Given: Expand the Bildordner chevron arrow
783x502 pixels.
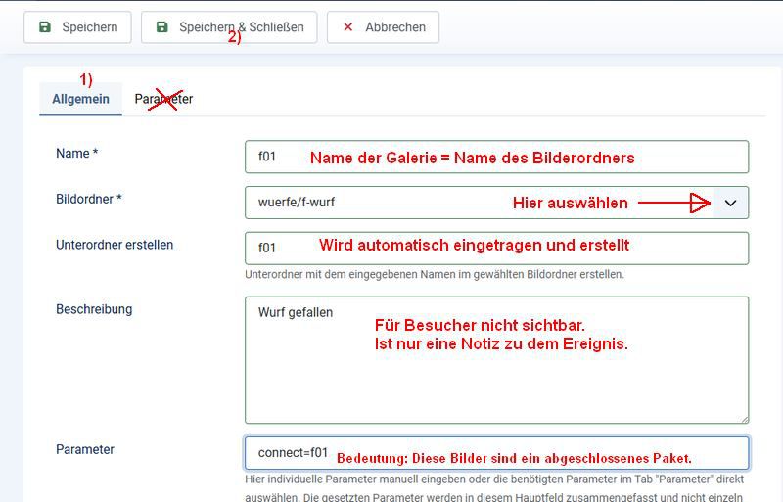Looking at the screenshot, I should point(730,203).
